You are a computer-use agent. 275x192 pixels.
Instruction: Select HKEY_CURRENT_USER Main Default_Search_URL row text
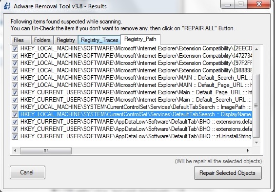136,100
